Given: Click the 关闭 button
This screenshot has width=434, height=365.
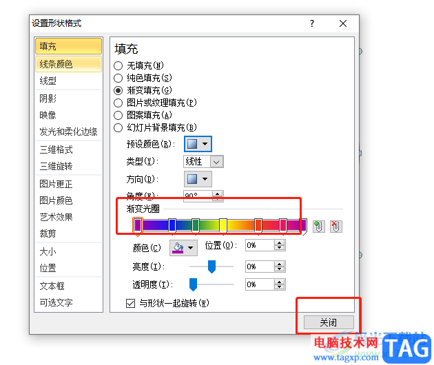Looking at the screenshot, I should (329, 322).
